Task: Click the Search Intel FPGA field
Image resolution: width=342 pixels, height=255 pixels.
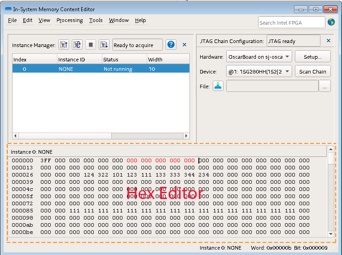Action: pos(291,22)
